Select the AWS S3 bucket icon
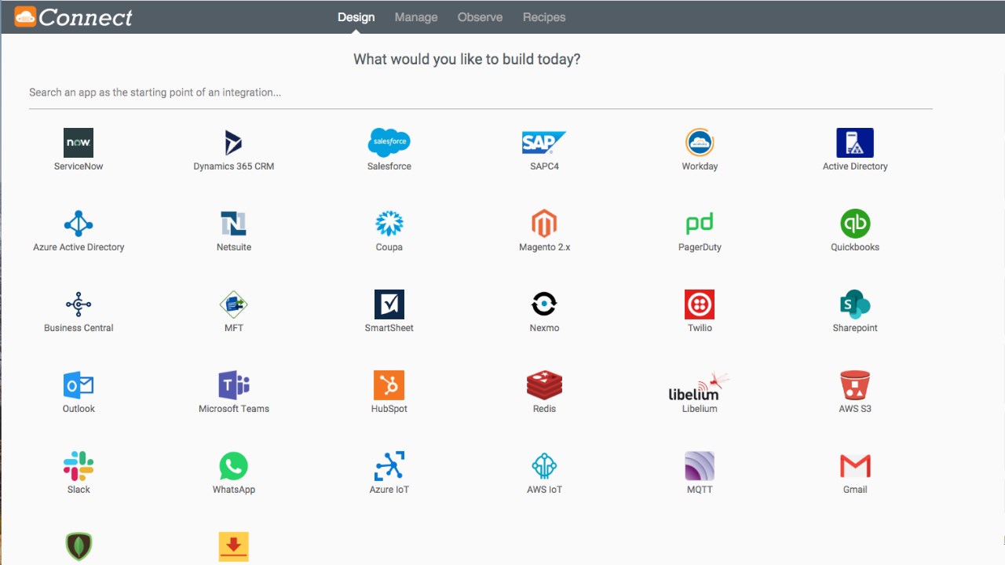This screenshot has height=565, width=1005. click(x=855, y=385)
